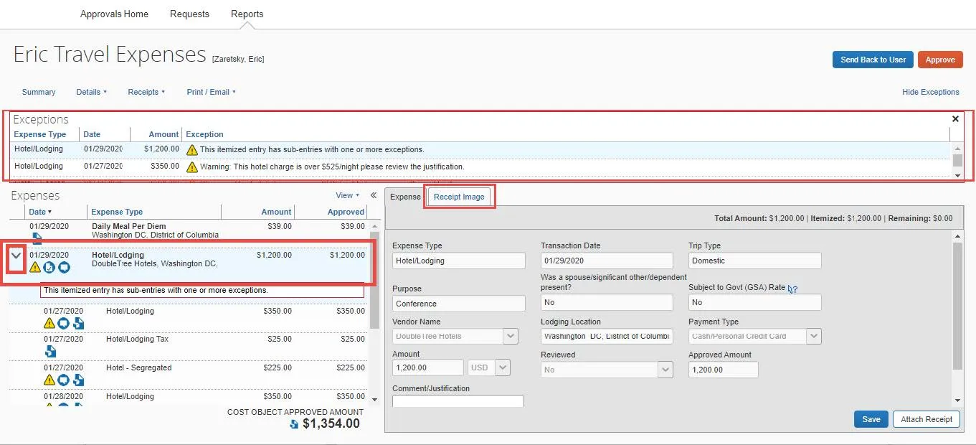Click allocation icon under Hotel/Lodging Tax row

pyautogui.click(x=51, y=352)
